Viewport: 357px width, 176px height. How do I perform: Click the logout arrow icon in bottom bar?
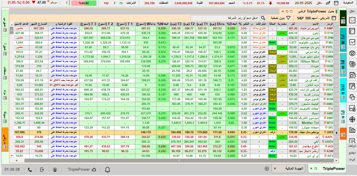(42, 169)
